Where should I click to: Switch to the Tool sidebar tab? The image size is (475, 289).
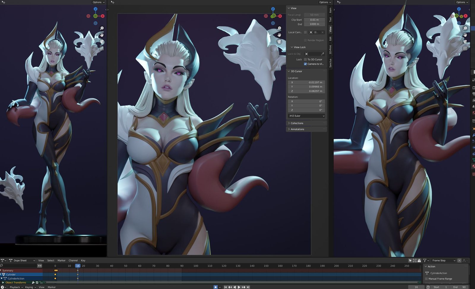(x=330, y=20)
